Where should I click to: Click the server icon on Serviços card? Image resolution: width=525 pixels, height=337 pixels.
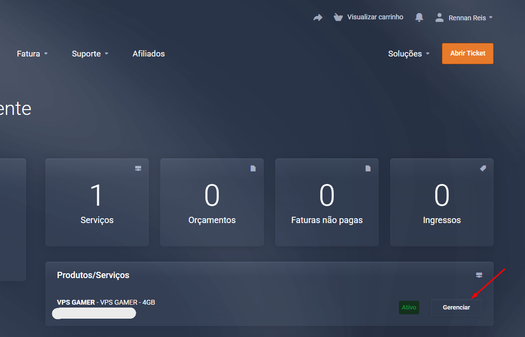coord(138,168)
